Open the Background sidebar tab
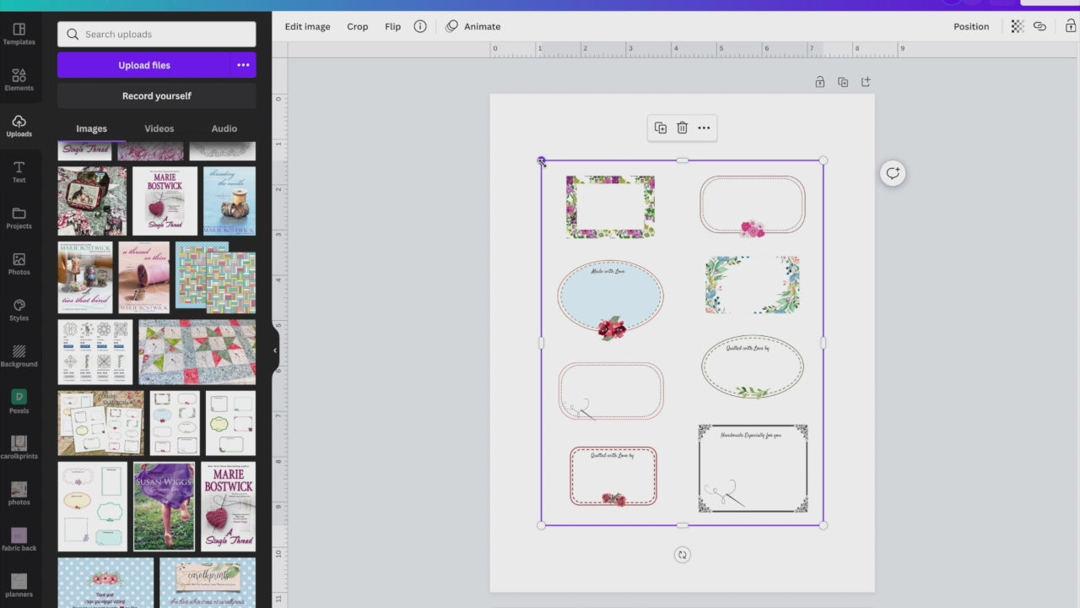Image resolution: width=1080 pixels, height=608 pixels. coord(19,356)
